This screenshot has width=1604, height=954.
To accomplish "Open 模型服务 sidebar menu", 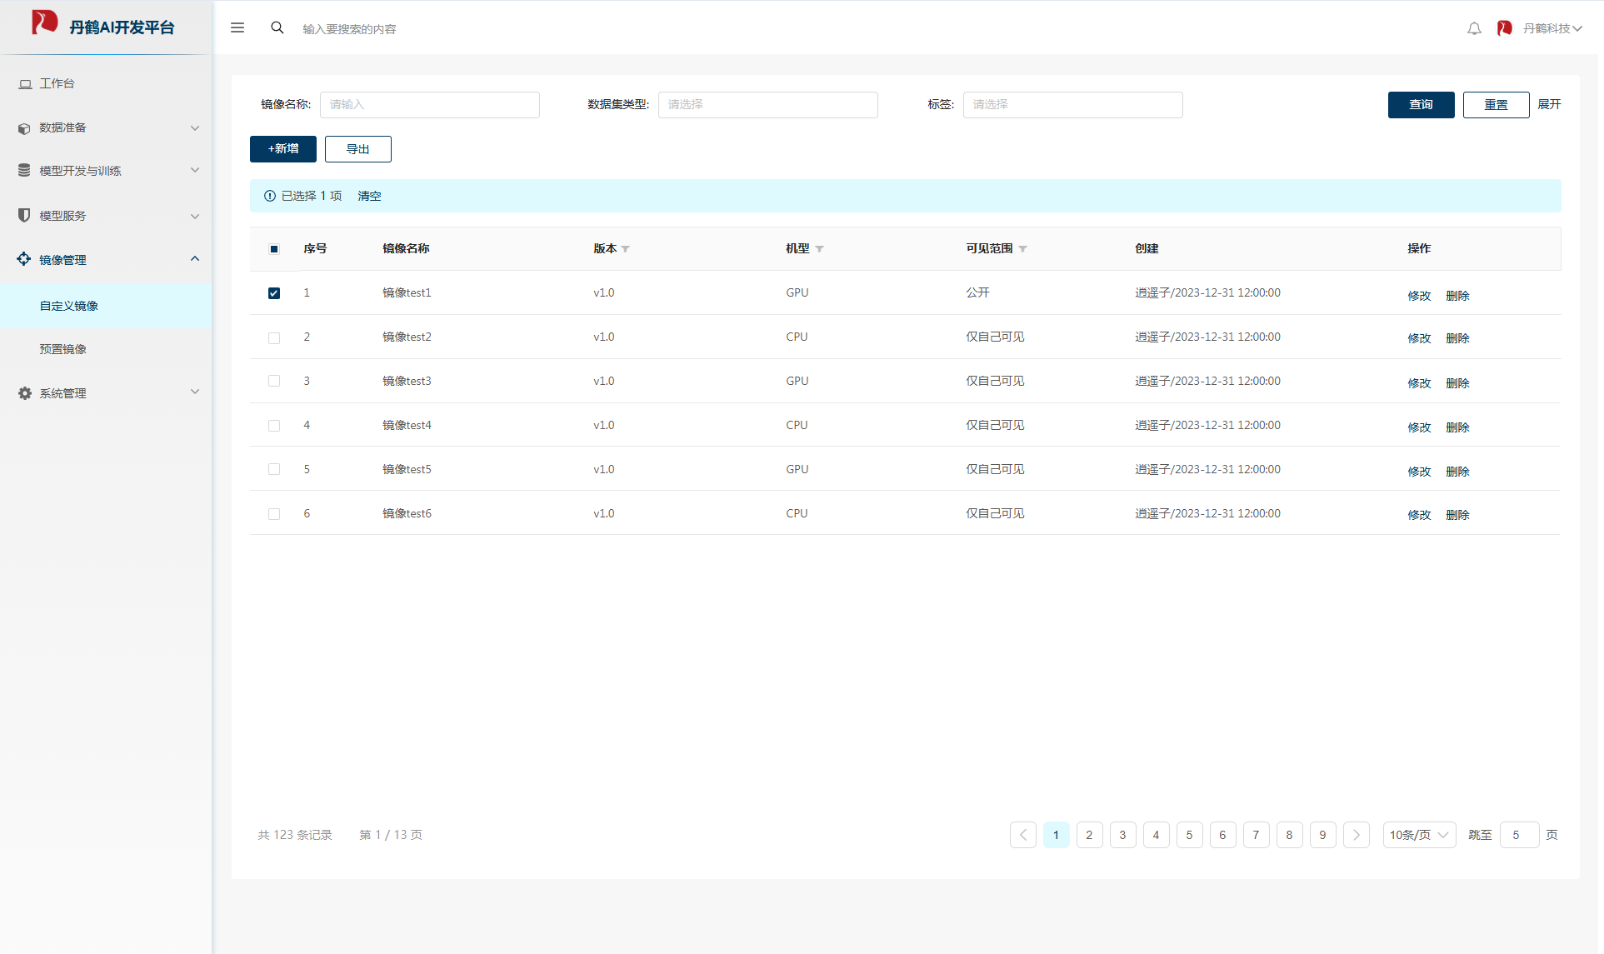I will tap(106, 215).
